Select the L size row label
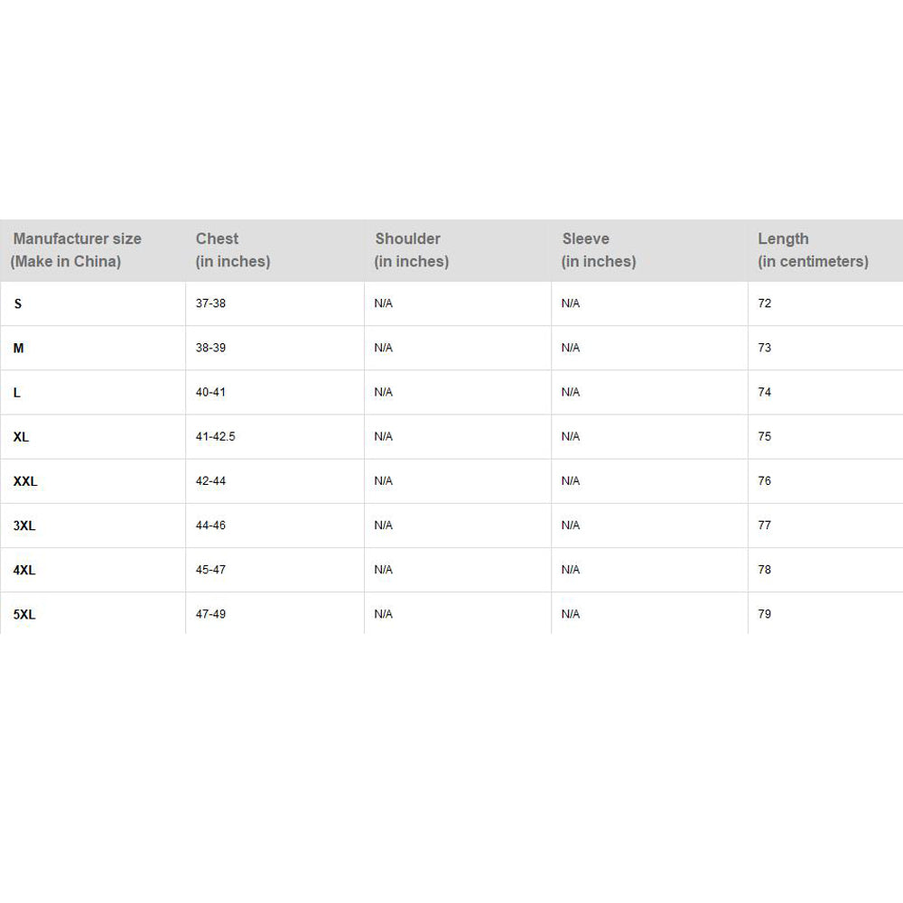The image size is (903, 903). coord(17,392)
